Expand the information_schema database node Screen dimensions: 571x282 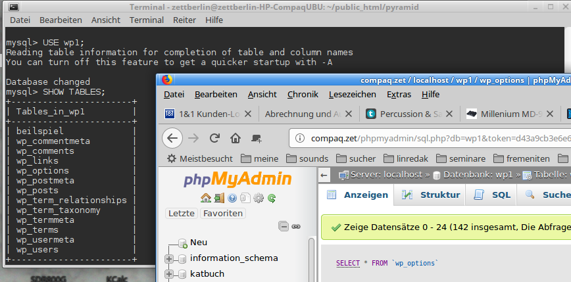(169, 258)
